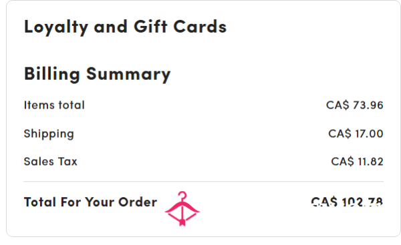Click the word Order in total row
This screenshot has width=401, height=245.
pos(138,202)
